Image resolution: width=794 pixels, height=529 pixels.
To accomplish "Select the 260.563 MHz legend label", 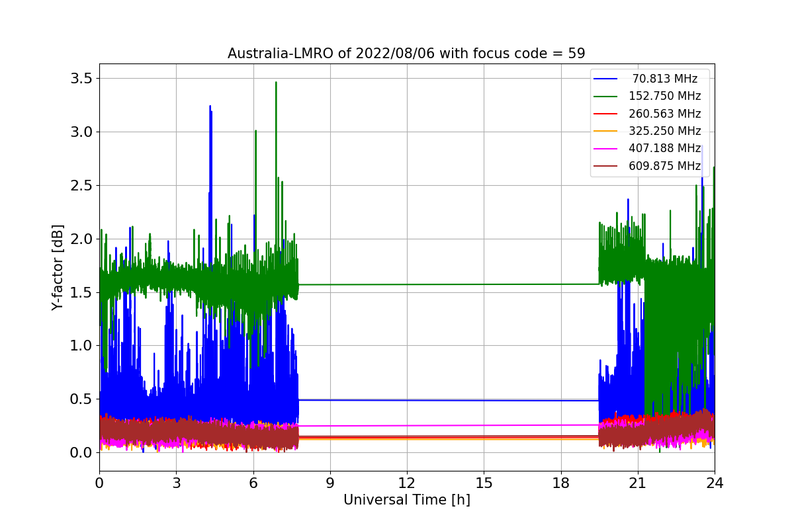I will [665, 113].
